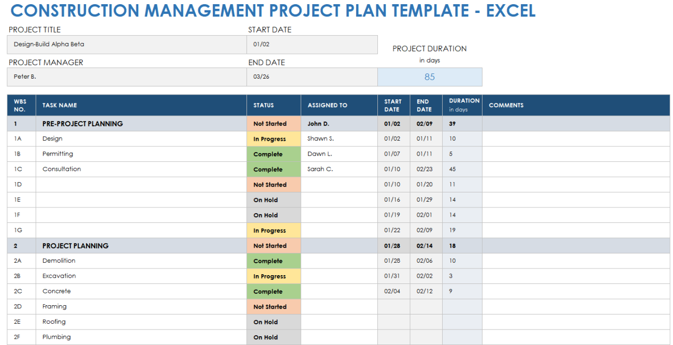Select the Project Manager field showing Peter B.
The image size is (673, 345).
(x=127, y=77)
